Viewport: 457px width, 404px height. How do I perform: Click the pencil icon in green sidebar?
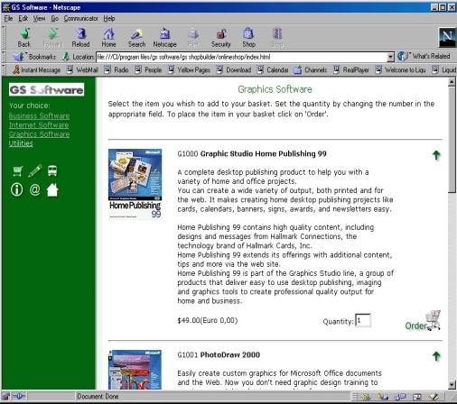(x=35, y=170)
